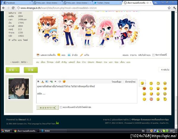
Task: Click the ปักหมุด pin moderation link
Action: (x=50, y=62)
